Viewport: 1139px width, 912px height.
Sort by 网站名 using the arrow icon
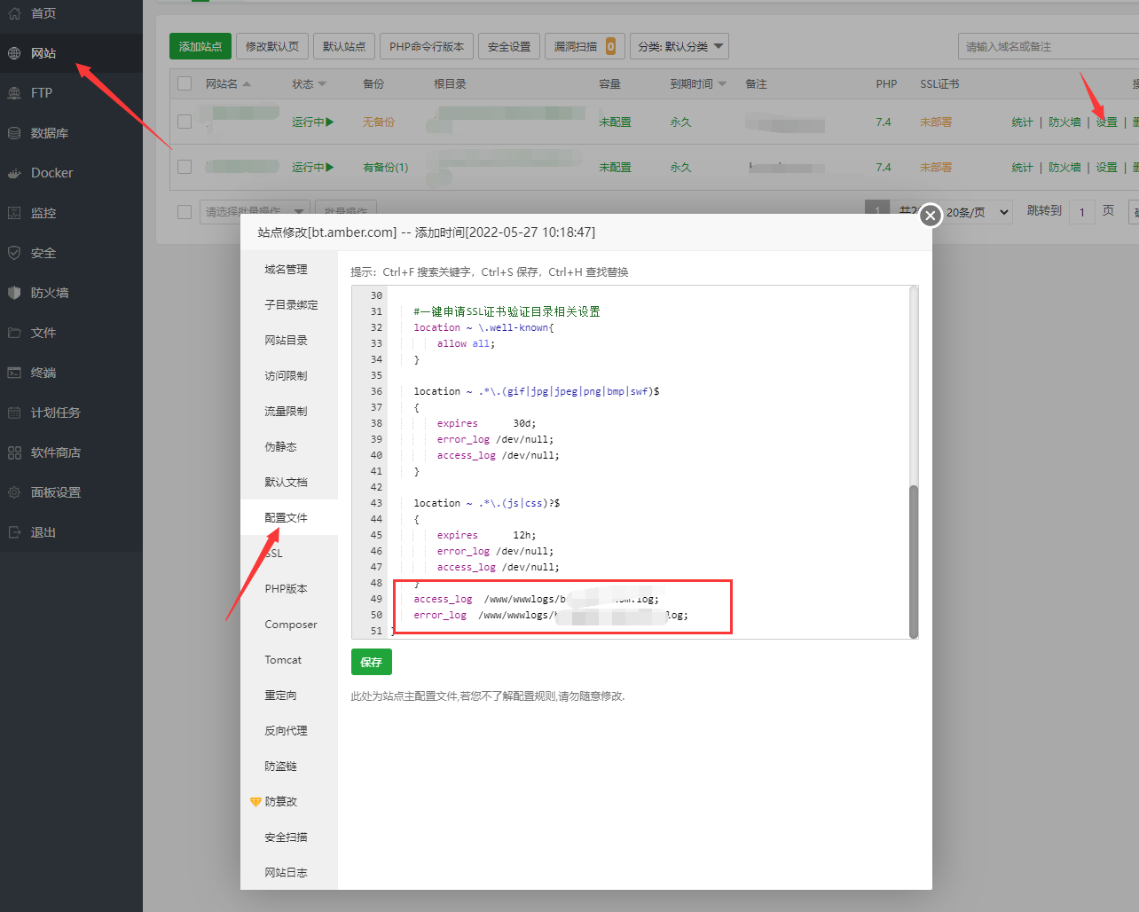tap(247, 84)
